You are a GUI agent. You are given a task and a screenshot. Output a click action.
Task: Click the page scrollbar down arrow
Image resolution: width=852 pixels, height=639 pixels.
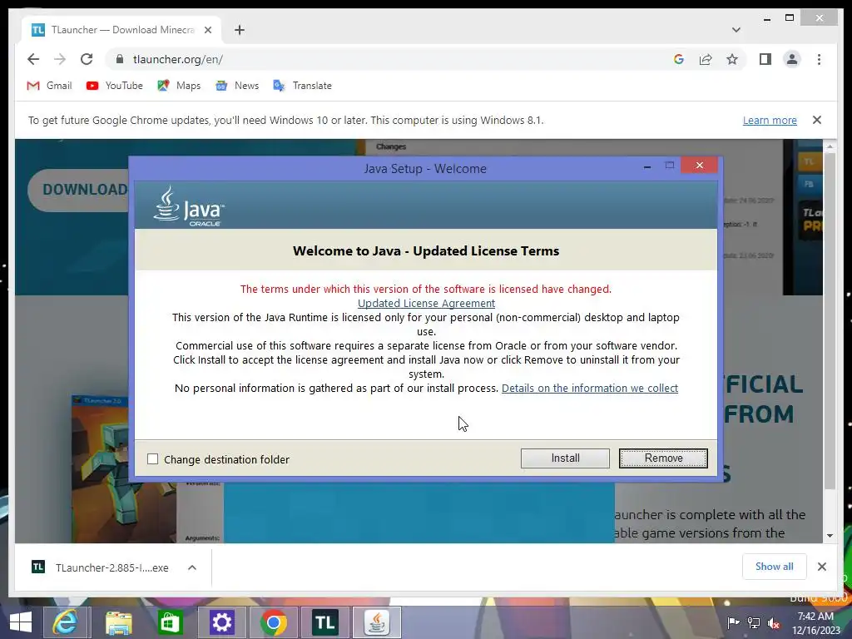[830, 535]
